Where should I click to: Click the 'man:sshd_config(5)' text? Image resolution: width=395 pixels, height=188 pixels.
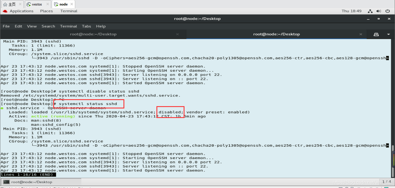tap(56, 125)
